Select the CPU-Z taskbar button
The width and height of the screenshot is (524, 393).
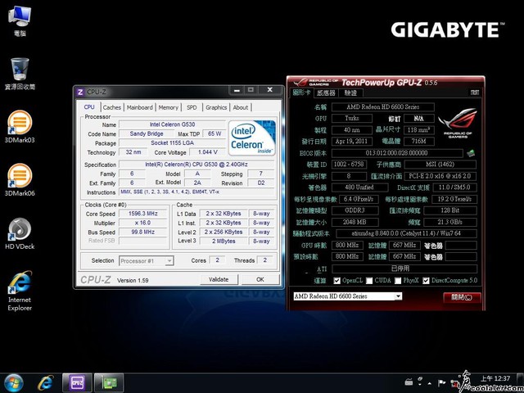click(x=77, y=383)
